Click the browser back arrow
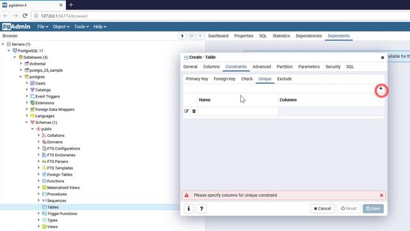 tap(6, 16)
